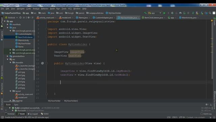The height and width of the screenshot is (122, 216).
Task: Open the Build menu
Action: coord(52,8)
